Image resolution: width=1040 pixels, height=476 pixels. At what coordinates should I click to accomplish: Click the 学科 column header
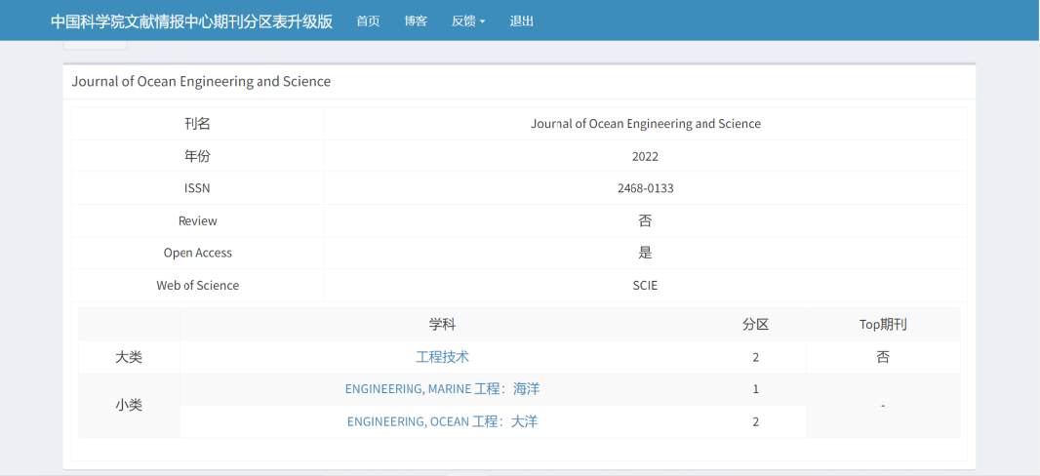[442, 325]
